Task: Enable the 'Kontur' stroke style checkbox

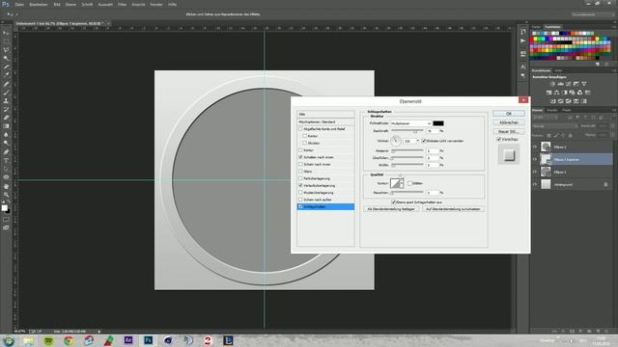Action: coord(300,150)
